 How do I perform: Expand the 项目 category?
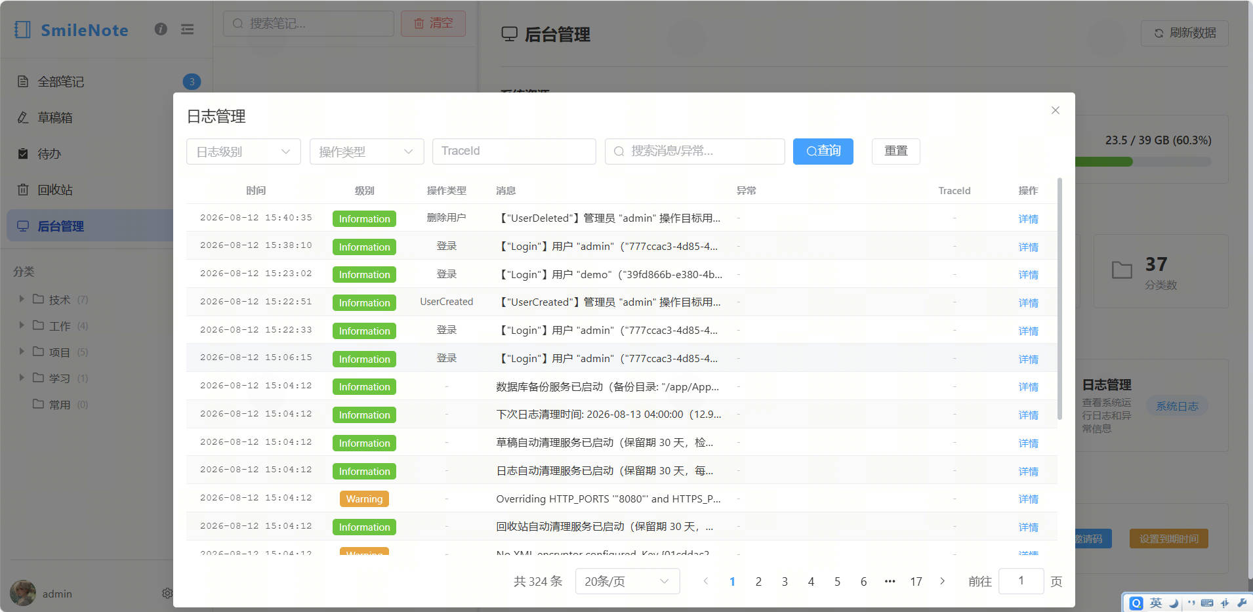pos(22,352)
